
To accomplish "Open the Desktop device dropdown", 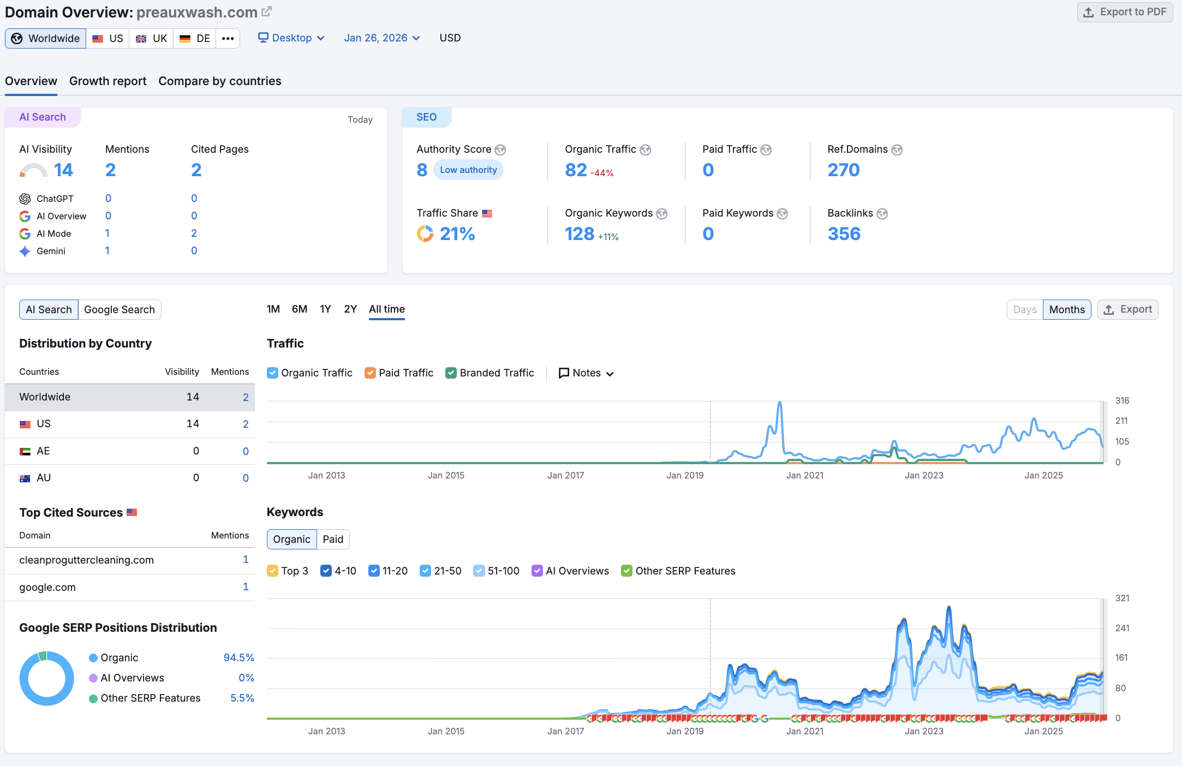I will pos(291,38).
